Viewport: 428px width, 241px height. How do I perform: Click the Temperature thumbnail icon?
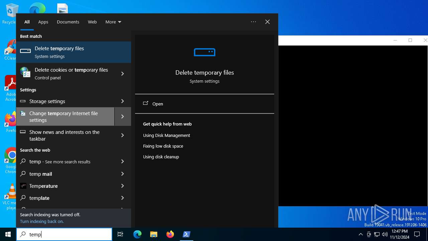[23, 186]
